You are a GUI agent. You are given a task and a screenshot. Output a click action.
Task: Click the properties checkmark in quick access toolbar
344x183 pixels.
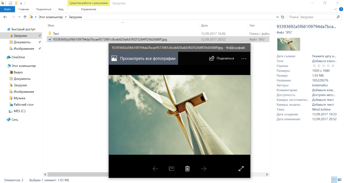tap(10, 3)
